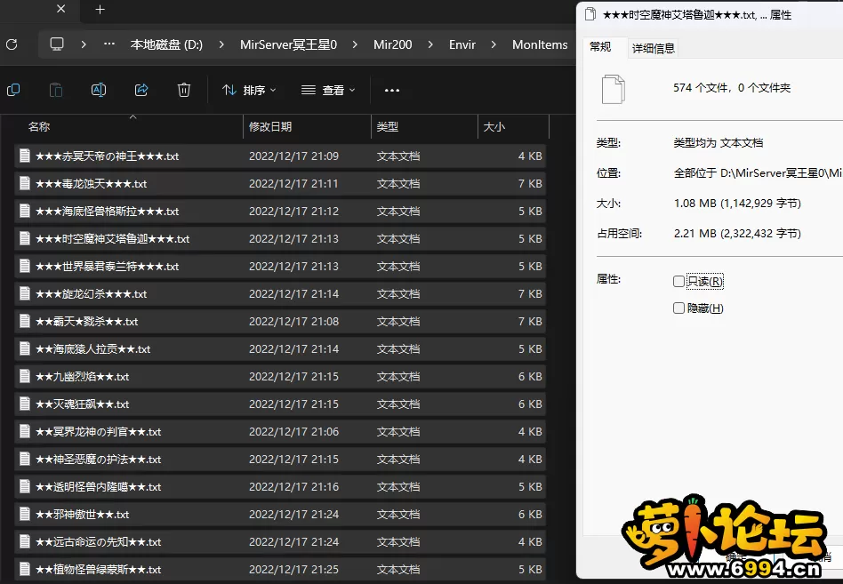Click date 2022/12/17 21:25 cell
The height and width of the screenshot is (584, 843).
293,570
